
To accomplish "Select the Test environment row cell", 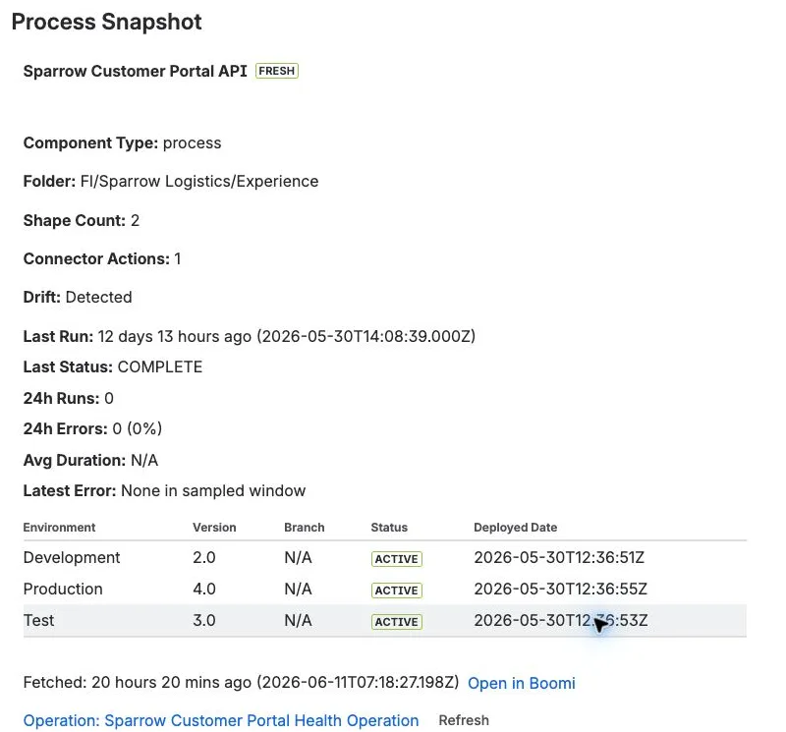I will pyautogui.click(x=38, y=621).
